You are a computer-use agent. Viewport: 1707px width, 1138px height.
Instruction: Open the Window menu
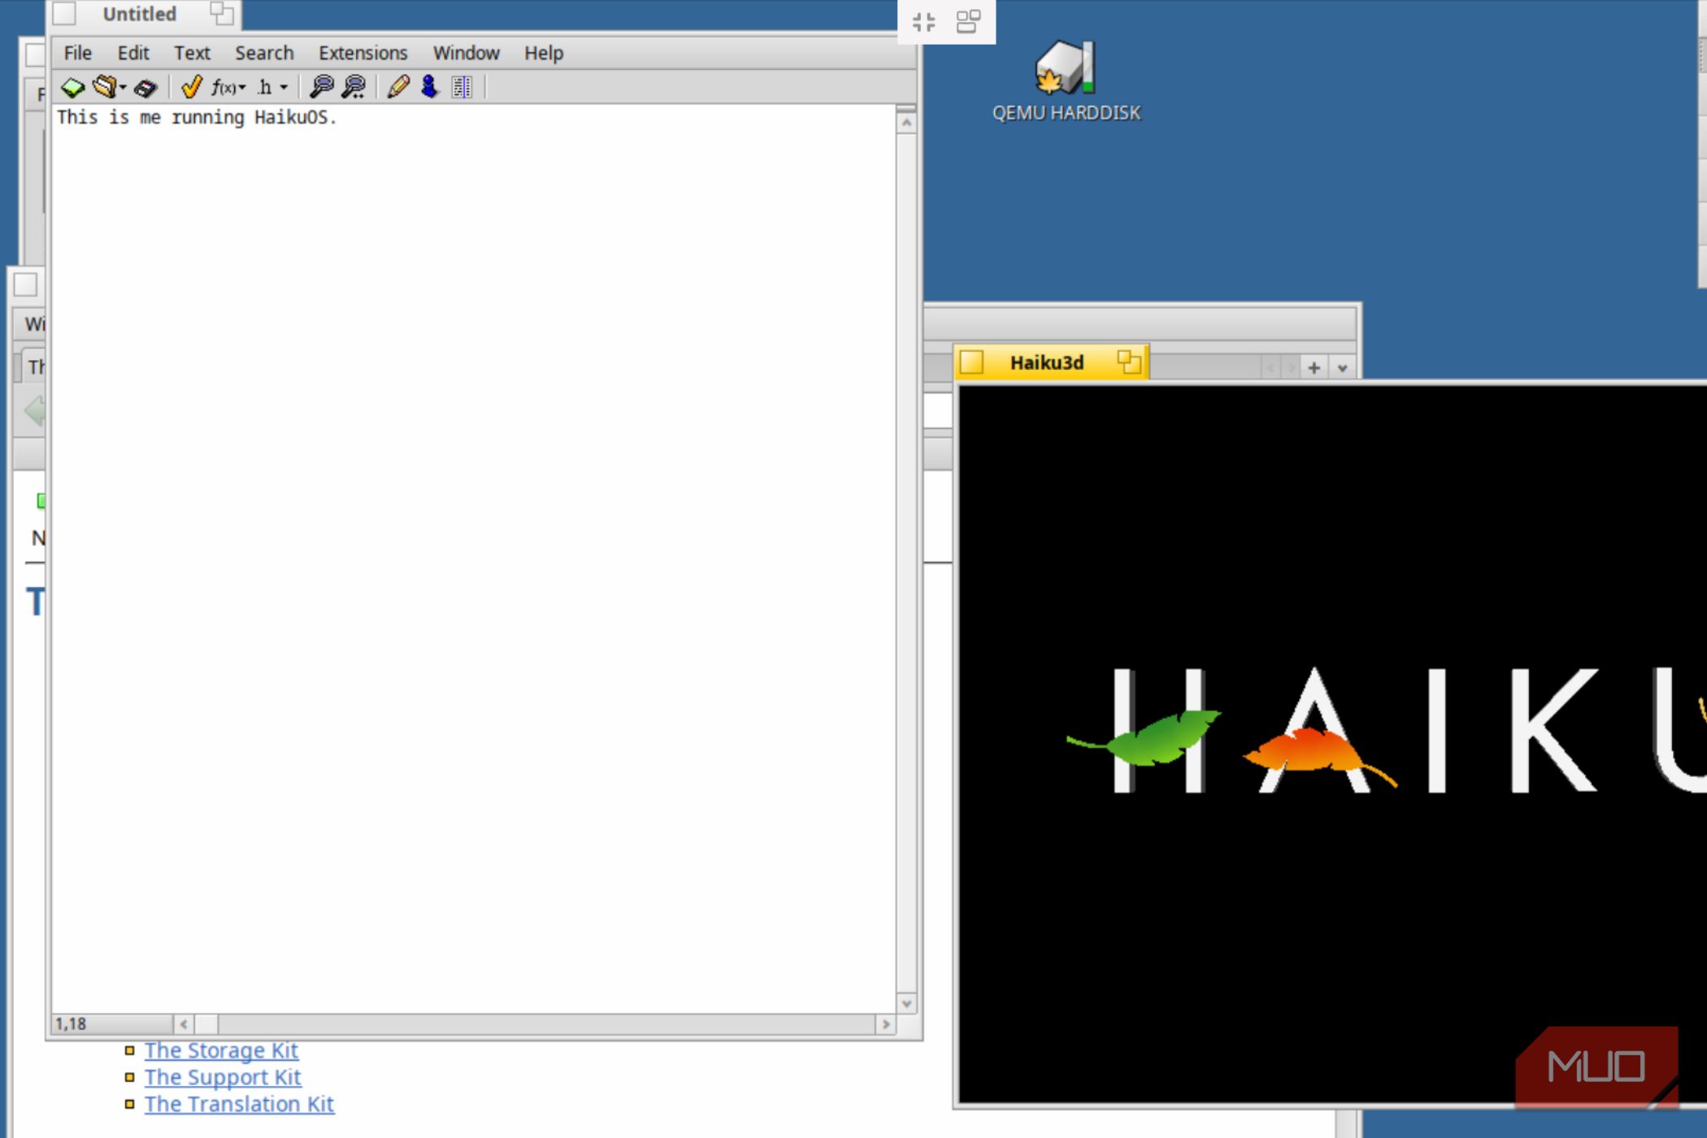tap(466, 53)
